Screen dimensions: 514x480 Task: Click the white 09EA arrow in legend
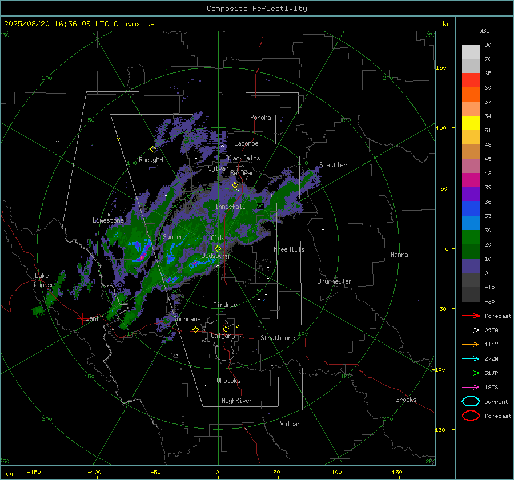(471, 330)
